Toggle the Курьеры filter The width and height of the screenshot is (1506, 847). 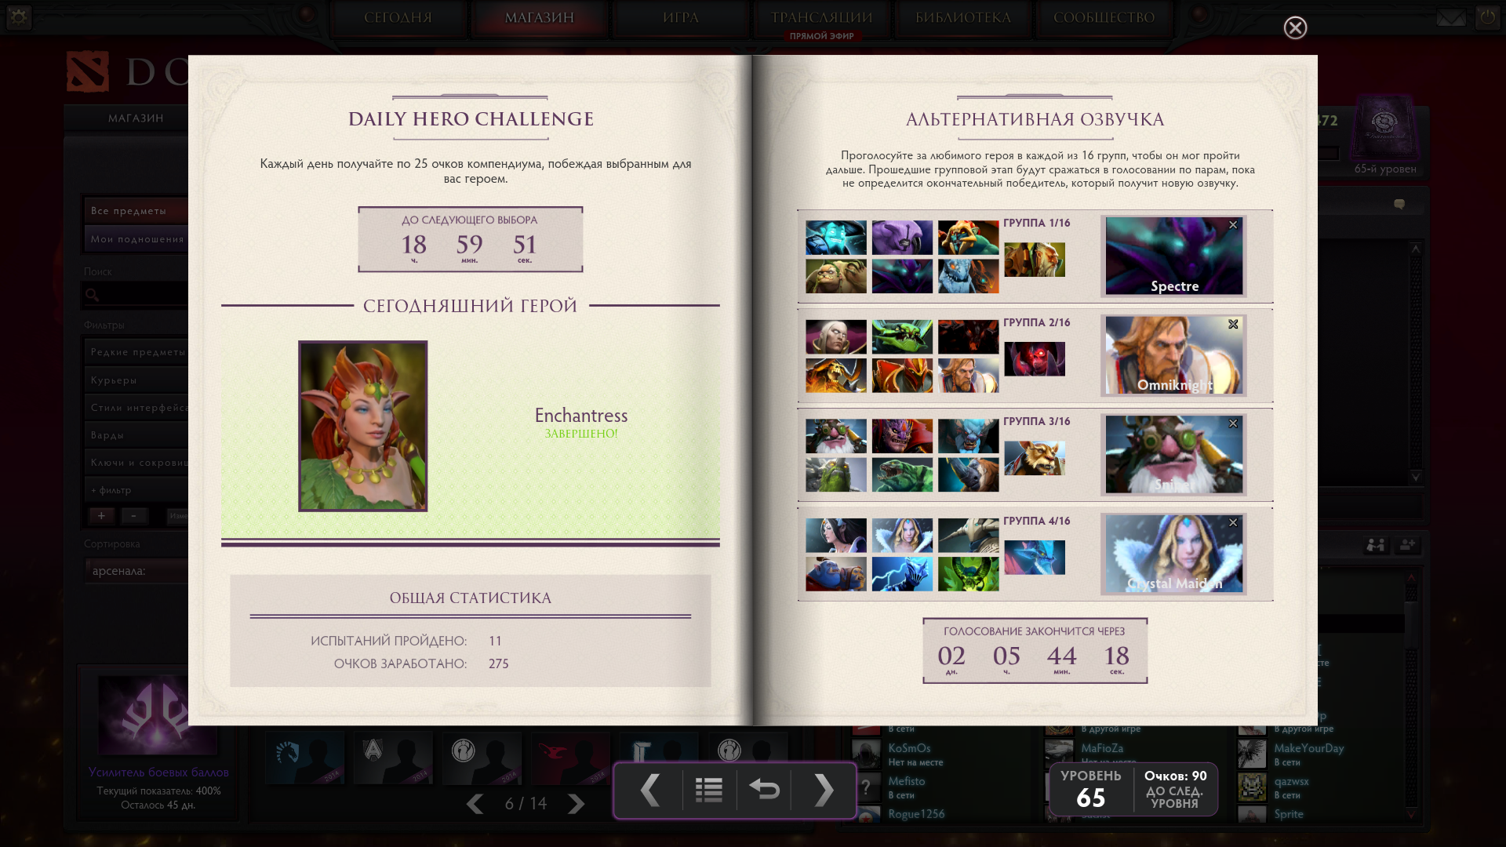pos(136,380)
